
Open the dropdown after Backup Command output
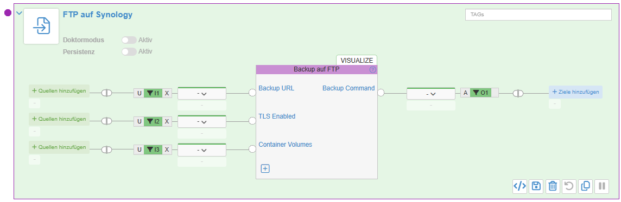430,94
